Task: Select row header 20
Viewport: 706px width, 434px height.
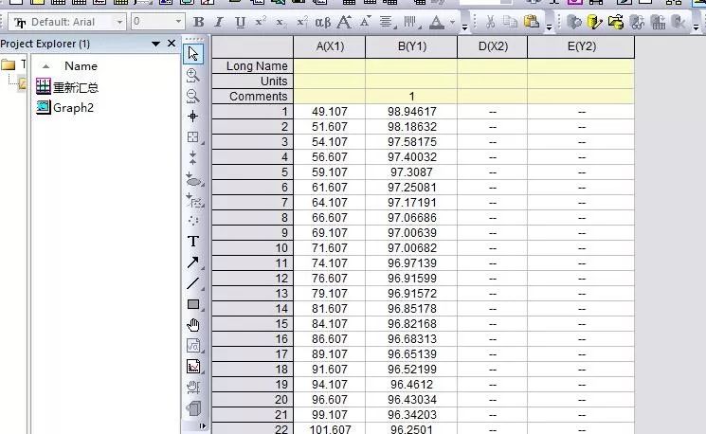Action: click(253, 400)
